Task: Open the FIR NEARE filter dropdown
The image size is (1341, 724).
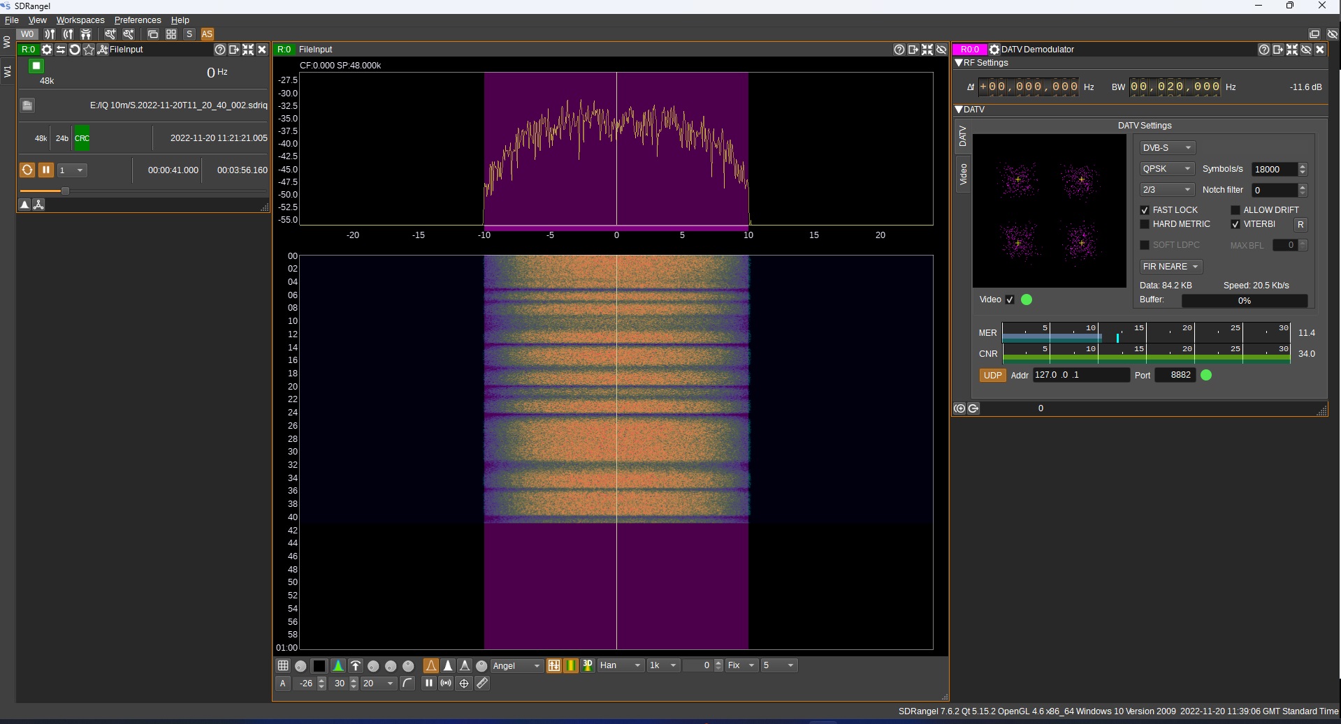Action: point(1170,267)
